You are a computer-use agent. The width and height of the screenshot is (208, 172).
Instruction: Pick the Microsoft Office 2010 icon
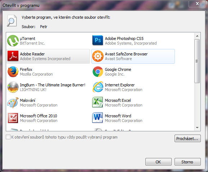[13, 118]
